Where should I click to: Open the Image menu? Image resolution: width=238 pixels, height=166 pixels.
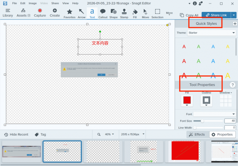click(33, 3)
